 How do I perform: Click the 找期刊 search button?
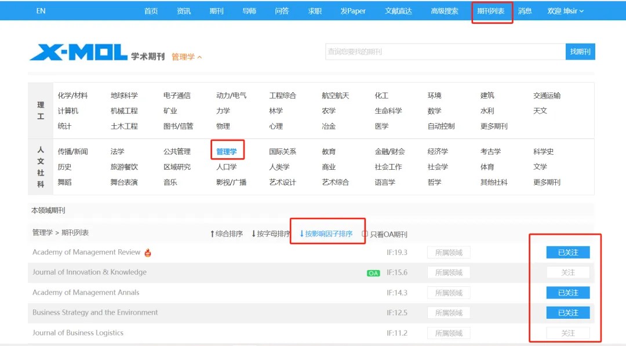580,52
